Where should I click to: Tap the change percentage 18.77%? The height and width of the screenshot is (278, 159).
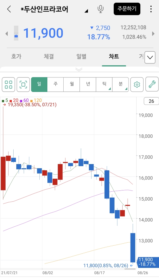point(99,37)
